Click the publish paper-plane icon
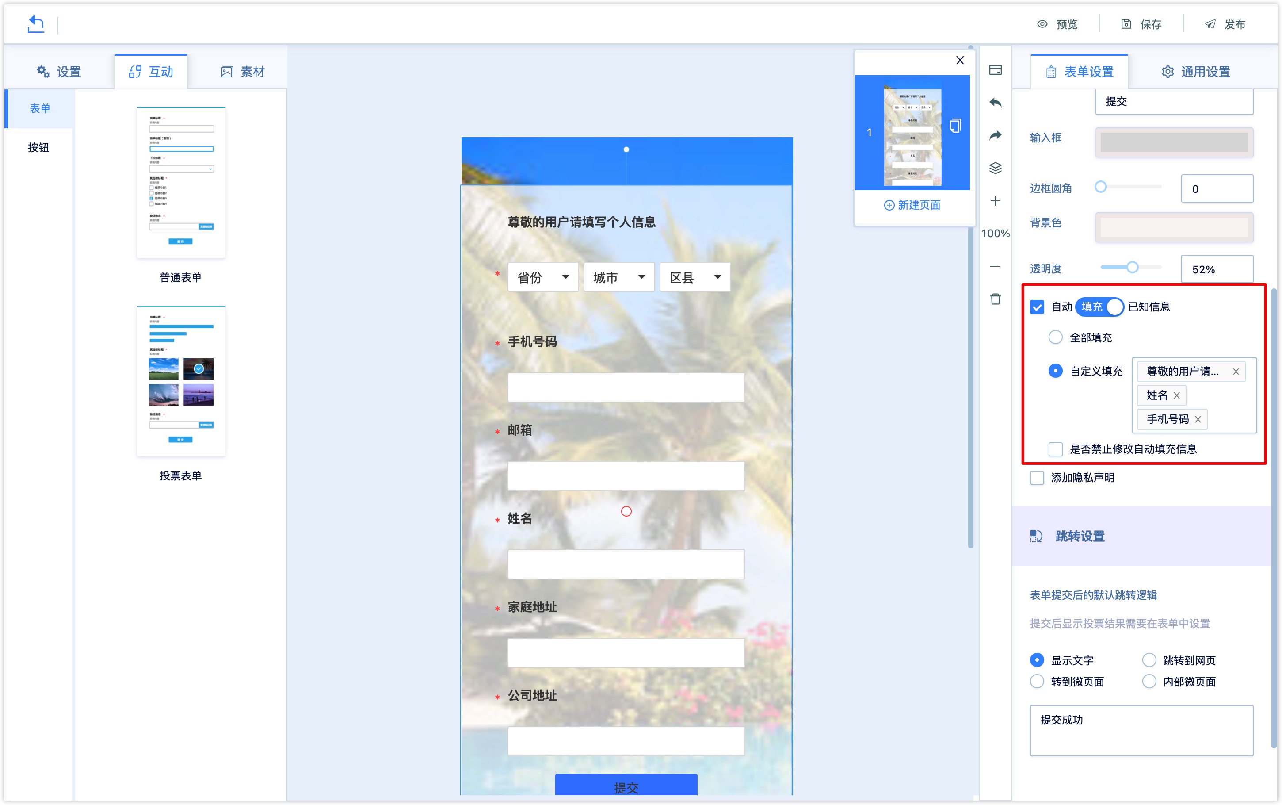 coord(1210,24)
